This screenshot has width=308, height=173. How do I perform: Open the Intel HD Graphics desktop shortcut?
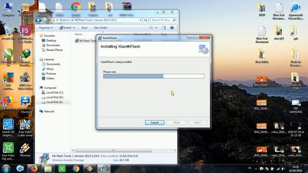click(8, 128)
